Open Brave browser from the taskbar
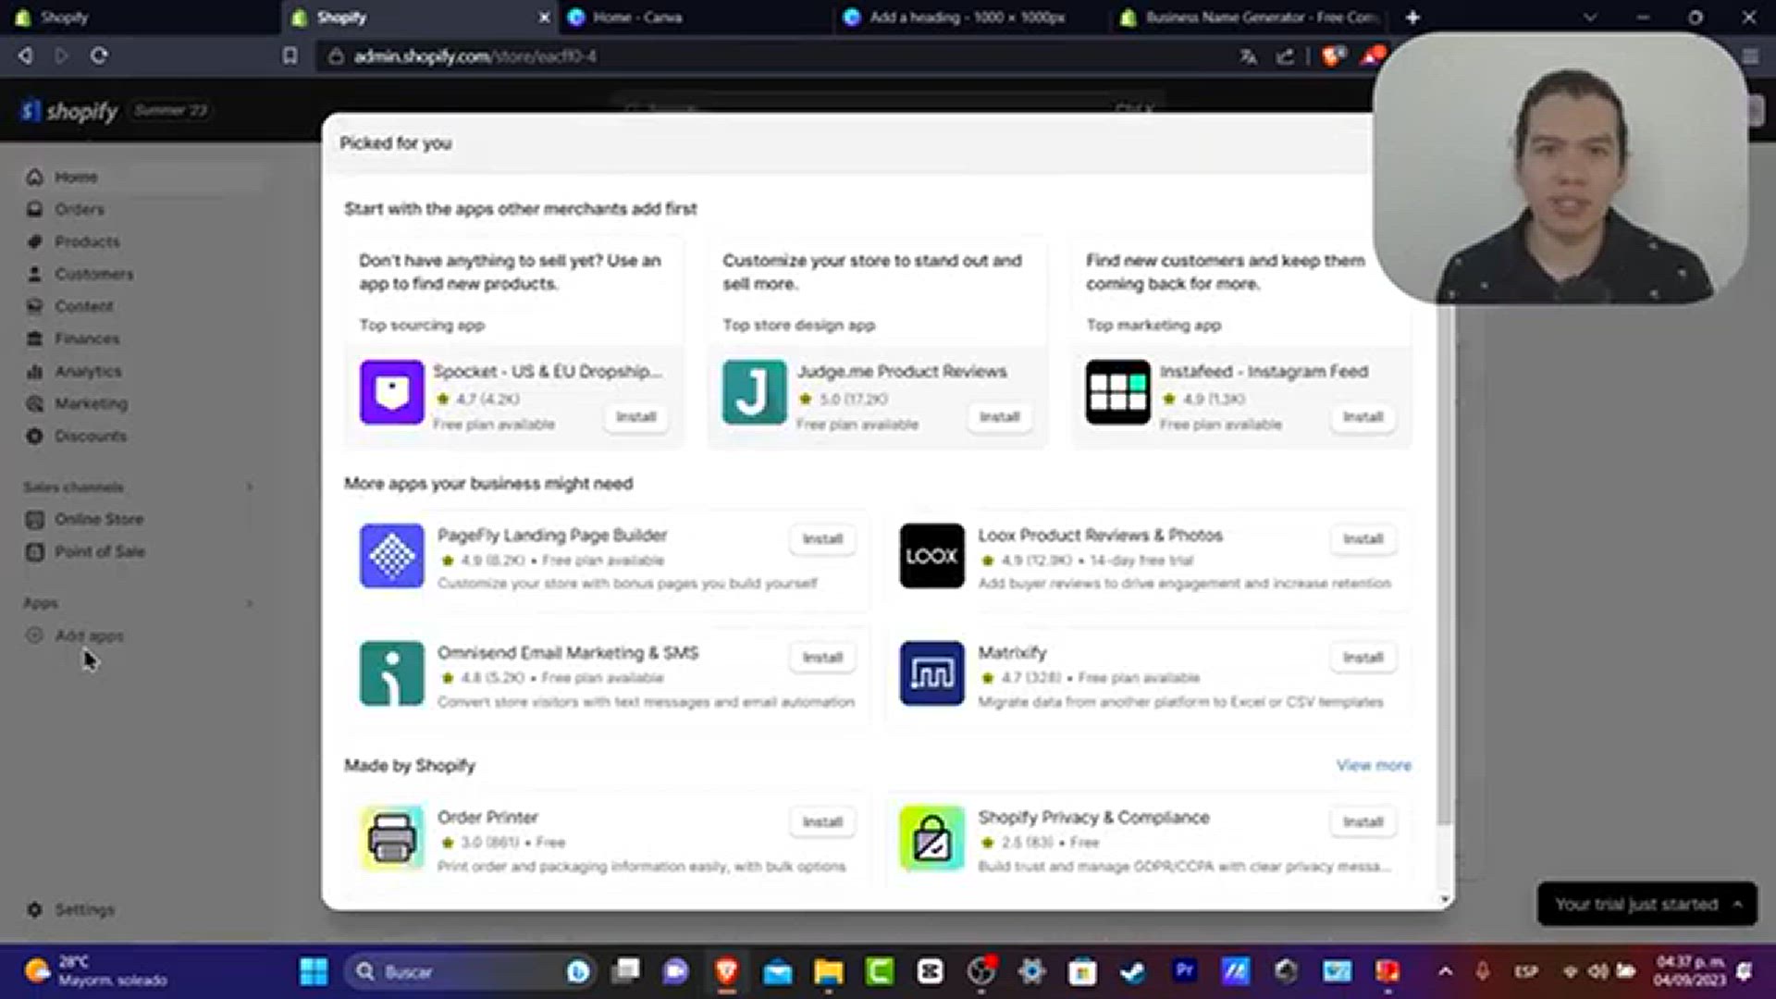This screenshot has width=1776, height=999. point(727,971)
